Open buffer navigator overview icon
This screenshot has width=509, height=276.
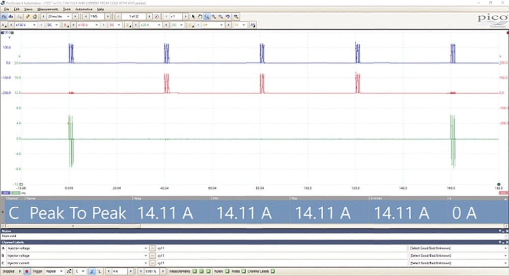click(157, 16)
